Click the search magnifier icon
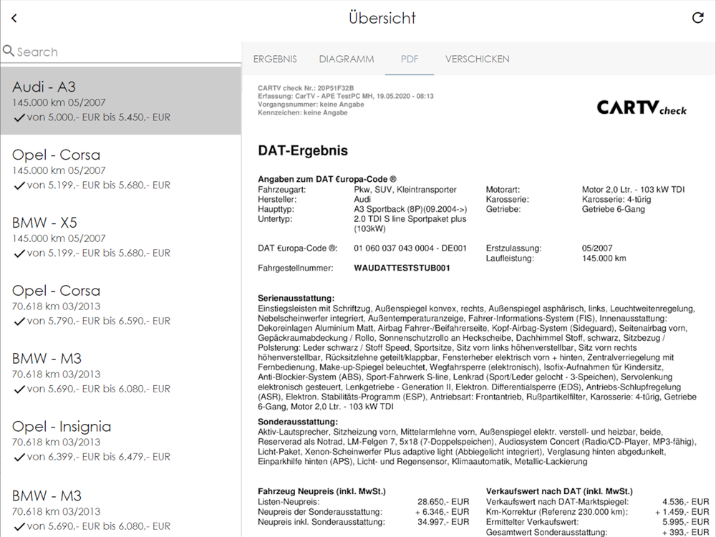The height and width of the screenshot is (537, 716). click(8, 51)
